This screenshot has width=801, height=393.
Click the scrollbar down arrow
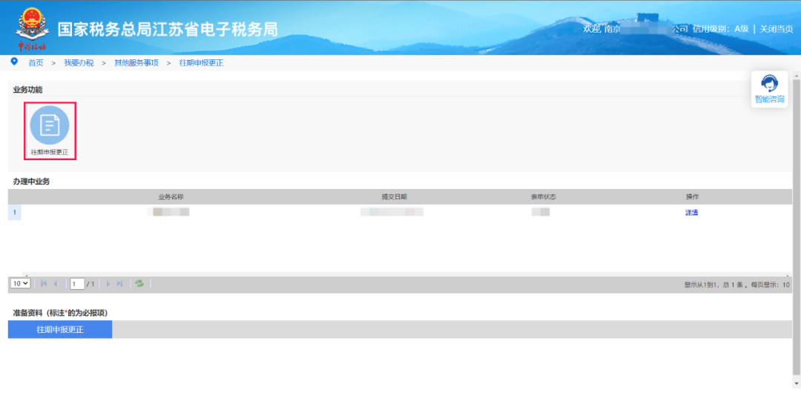796,383
